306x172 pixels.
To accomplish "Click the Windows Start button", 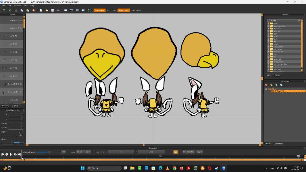I will (82, 168).
